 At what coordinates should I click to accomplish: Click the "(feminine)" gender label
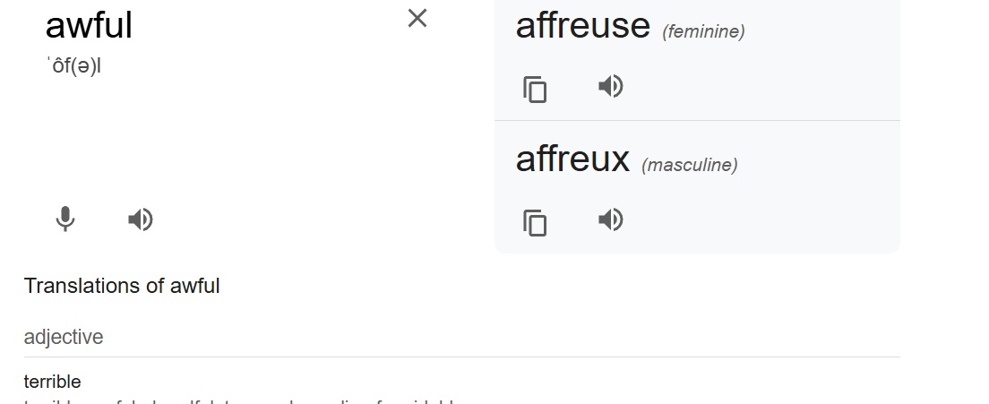coord(703,32)
